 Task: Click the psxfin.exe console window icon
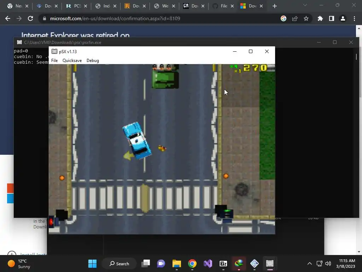[x=19, y=42]
